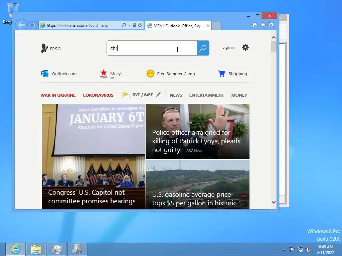
Task: Refresh the page with reload icon
Action: 140,25
